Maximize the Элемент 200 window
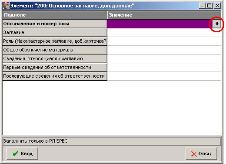This screenshot has height=164, width=226. coord(209,6)
